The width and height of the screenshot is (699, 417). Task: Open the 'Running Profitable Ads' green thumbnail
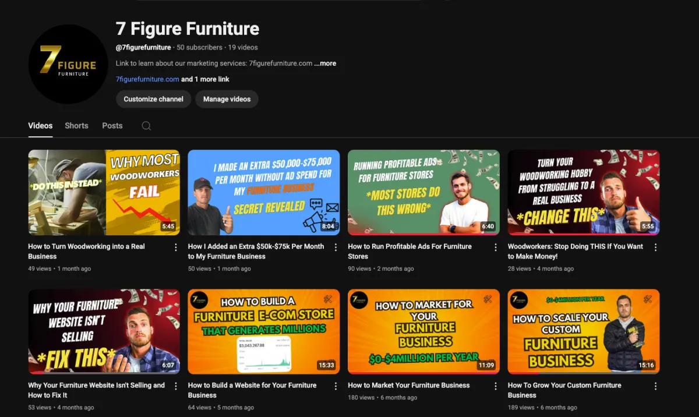coord(423,193)
